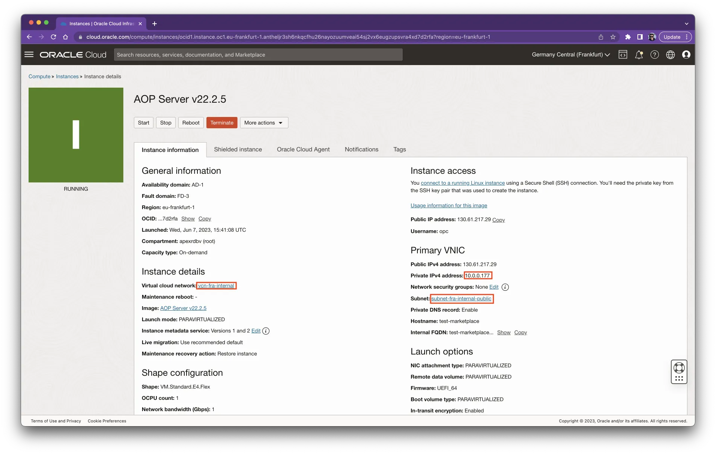
Task: Open a new browser tab with plus icon
Action: (x=154, y=23)
